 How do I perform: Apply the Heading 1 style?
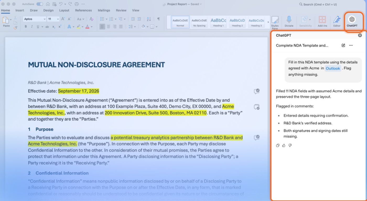pyautogui.click(x=218, y=22)
